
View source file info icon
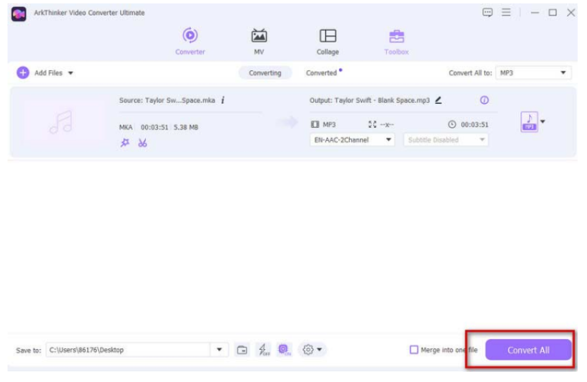coord(223,100)
